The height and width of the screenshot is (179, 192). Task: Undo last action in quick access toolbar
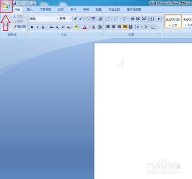point(19,3)
